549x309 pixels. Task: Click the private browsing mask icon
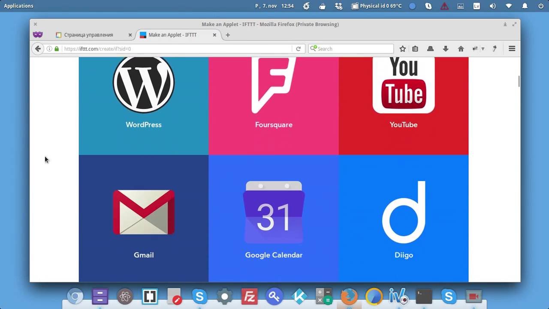coord(38,35)
